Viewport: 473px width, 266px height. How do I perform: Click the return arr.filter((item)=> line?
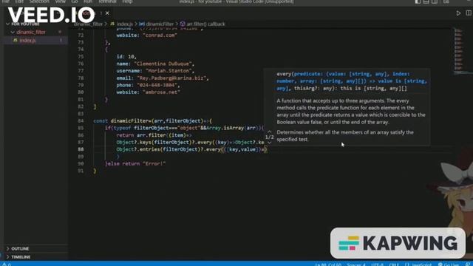(154, 135)
